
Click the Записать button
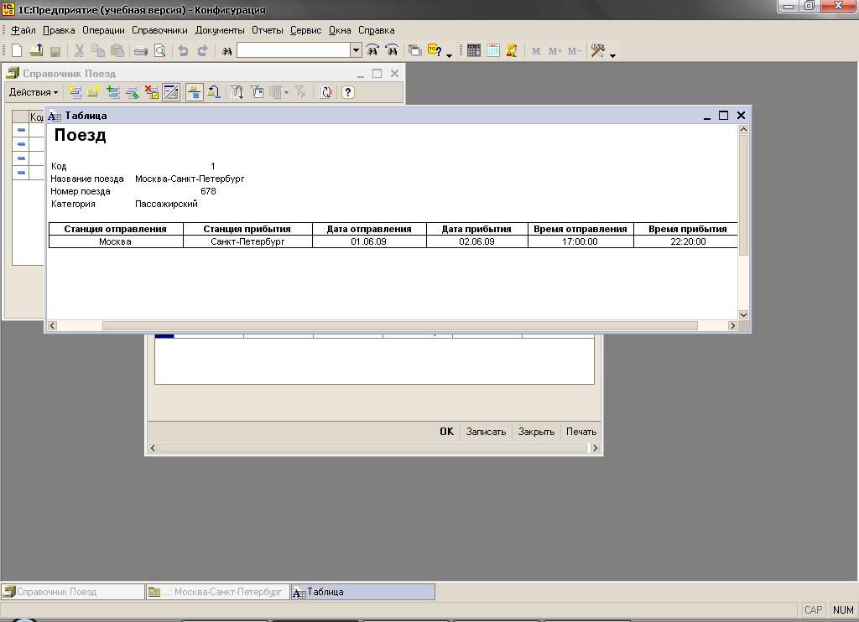(x=486, y=432)
